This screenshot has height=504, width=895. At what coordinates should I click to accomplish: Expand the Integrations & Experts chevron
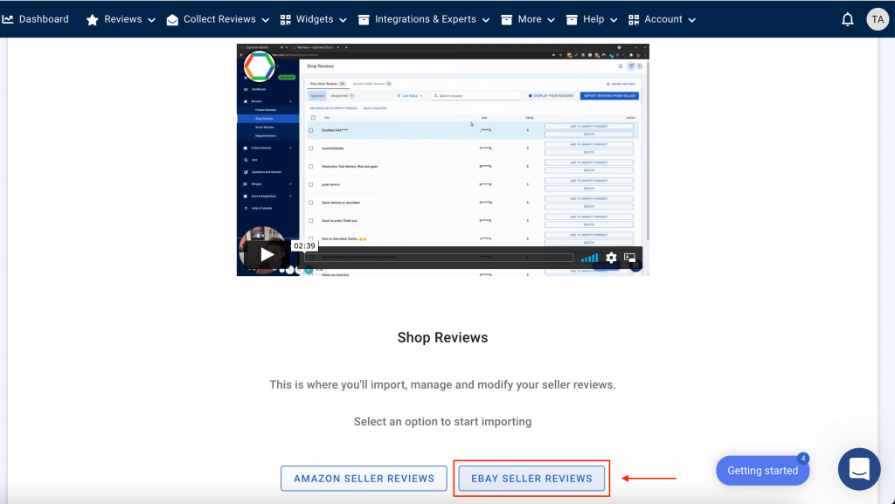coord(486,20)
